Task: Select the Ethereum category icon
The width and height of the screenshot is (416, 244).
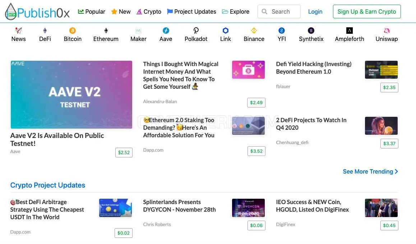Action: click(x=106, y=31)
